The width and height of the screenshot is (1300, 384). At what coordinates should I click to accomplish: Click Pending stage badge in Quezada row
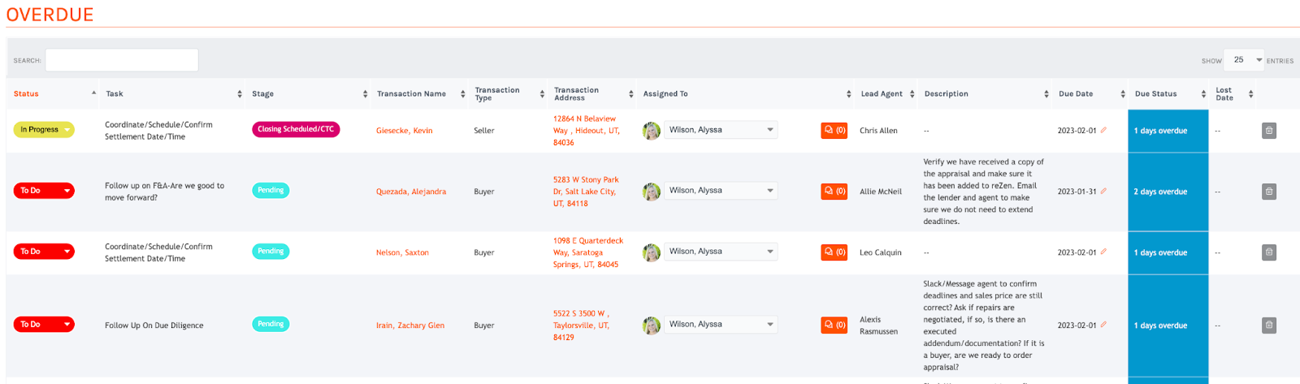(271, 190)
